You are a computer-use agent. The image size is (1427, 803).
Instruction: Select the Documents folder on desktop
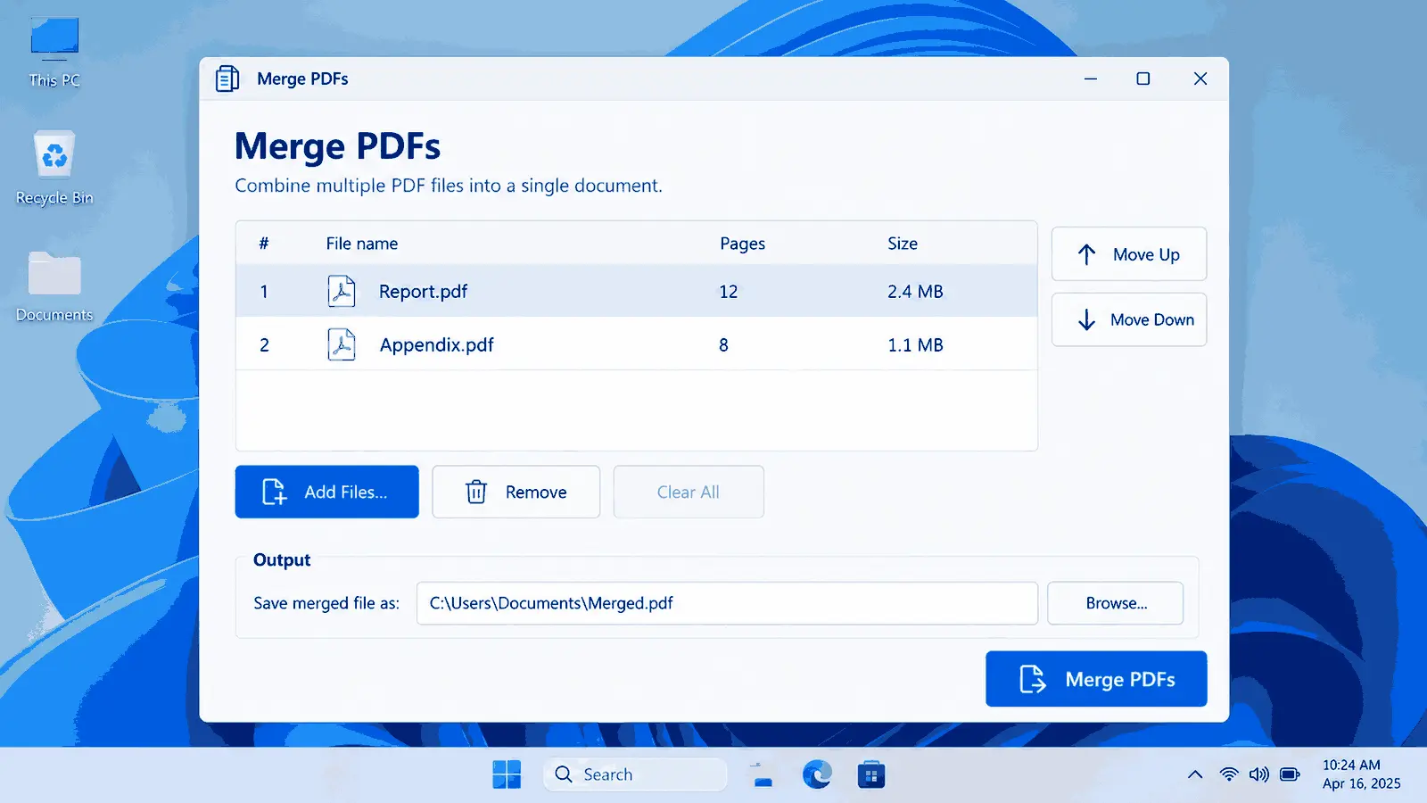pyautogui.click(x=54, y=286)
